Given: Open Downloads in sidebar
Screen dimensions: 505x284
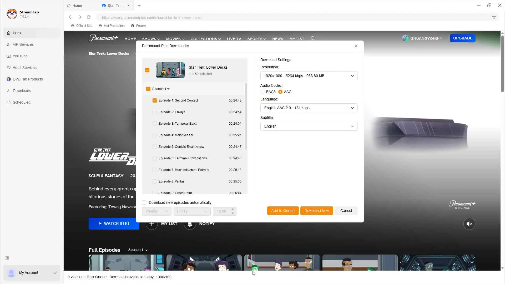Looking at the screenshot, I should (32, 91).
